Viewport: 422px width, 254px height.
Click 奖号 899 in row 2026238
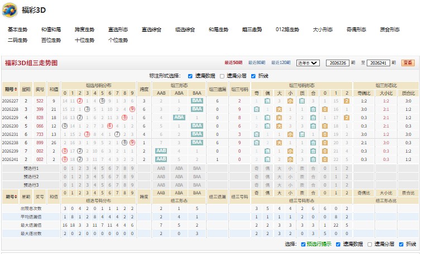coord(40,143)
